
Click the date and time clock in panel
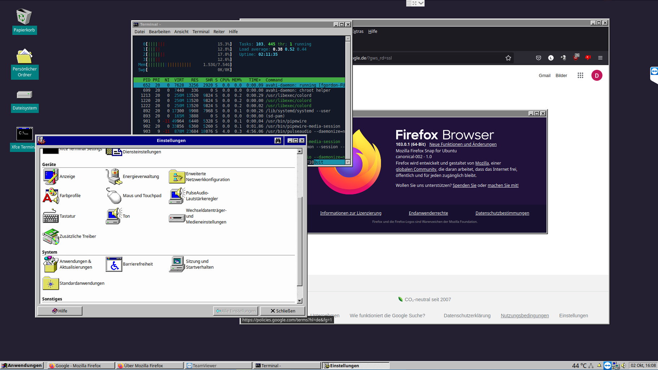[x=643, y=366]
